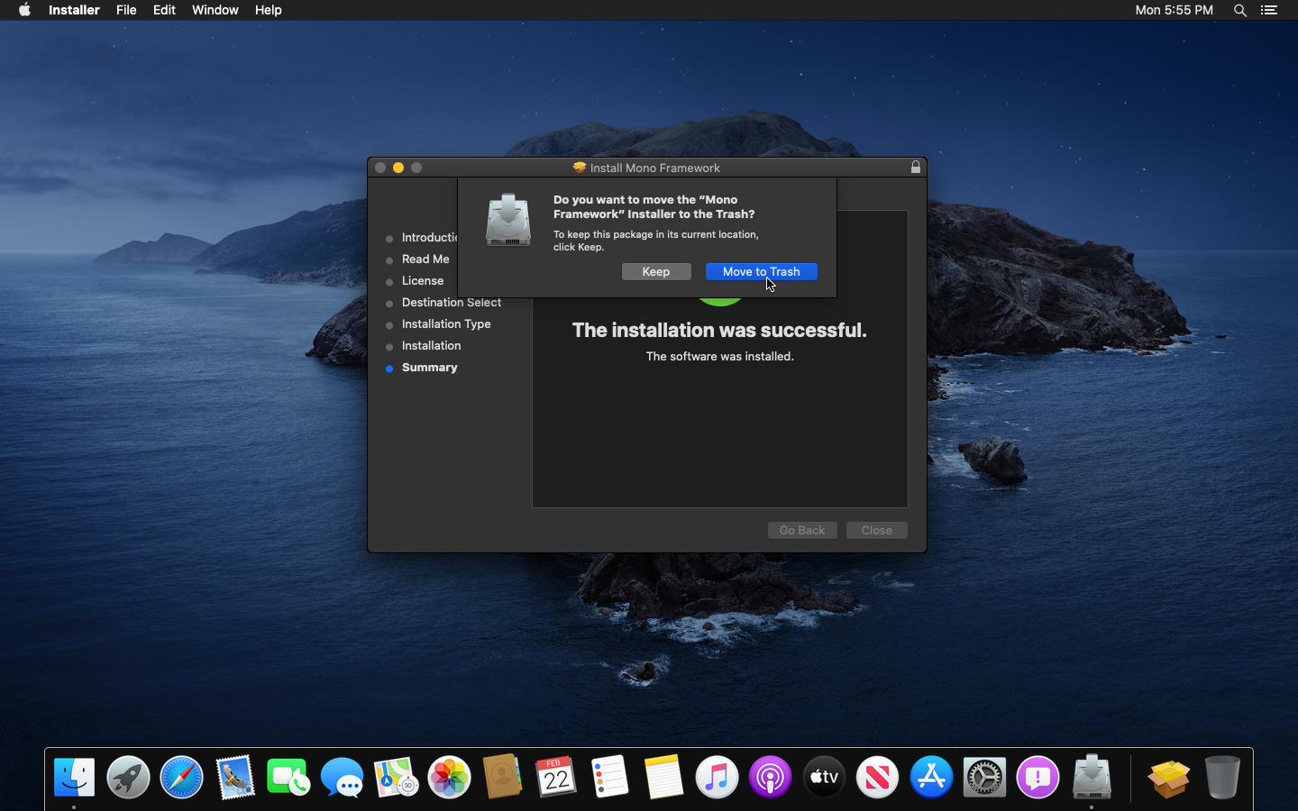The image size is (1298, 811).
Task: Open the Installer menu in the menu bar
Action: 74,10
